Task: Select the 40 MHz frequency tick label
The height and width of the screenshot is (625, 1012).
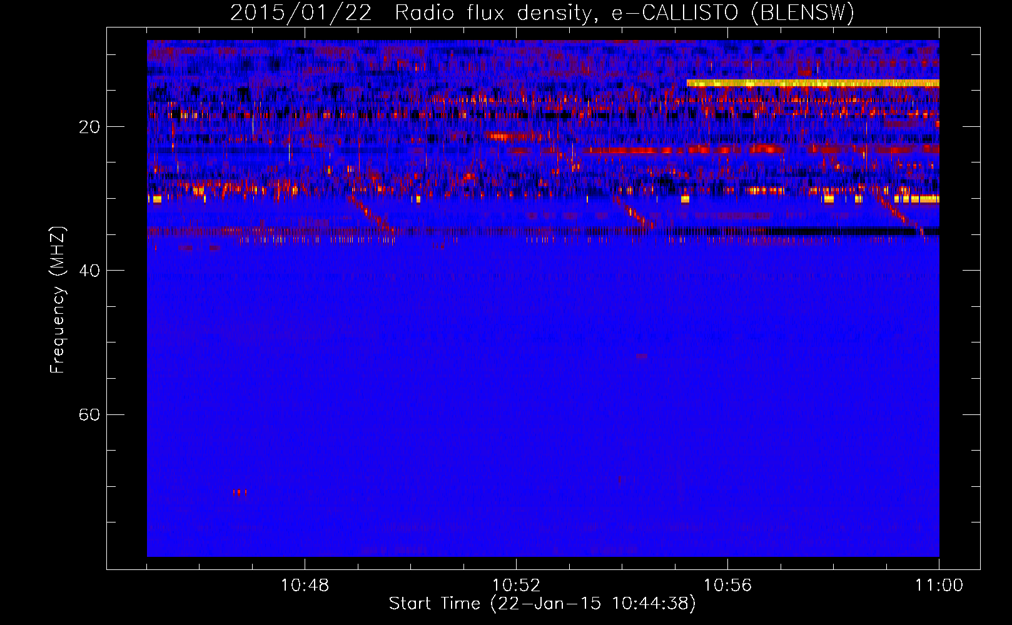Action: tap(89, 271)
